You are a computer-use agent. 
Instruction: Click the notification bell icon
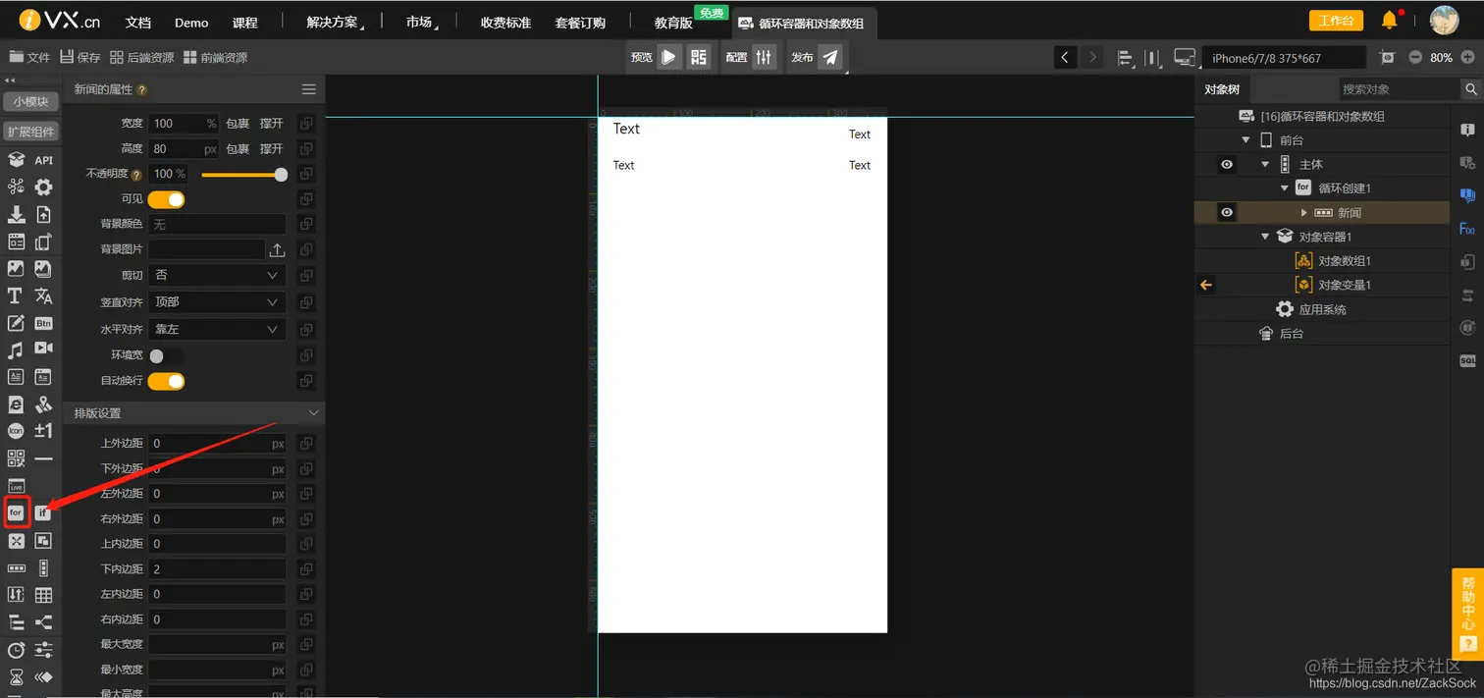1389,20
